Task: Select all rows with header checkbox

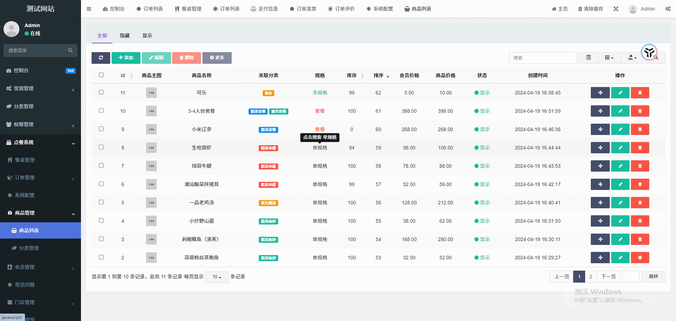Action: click(x=101, y=75)
